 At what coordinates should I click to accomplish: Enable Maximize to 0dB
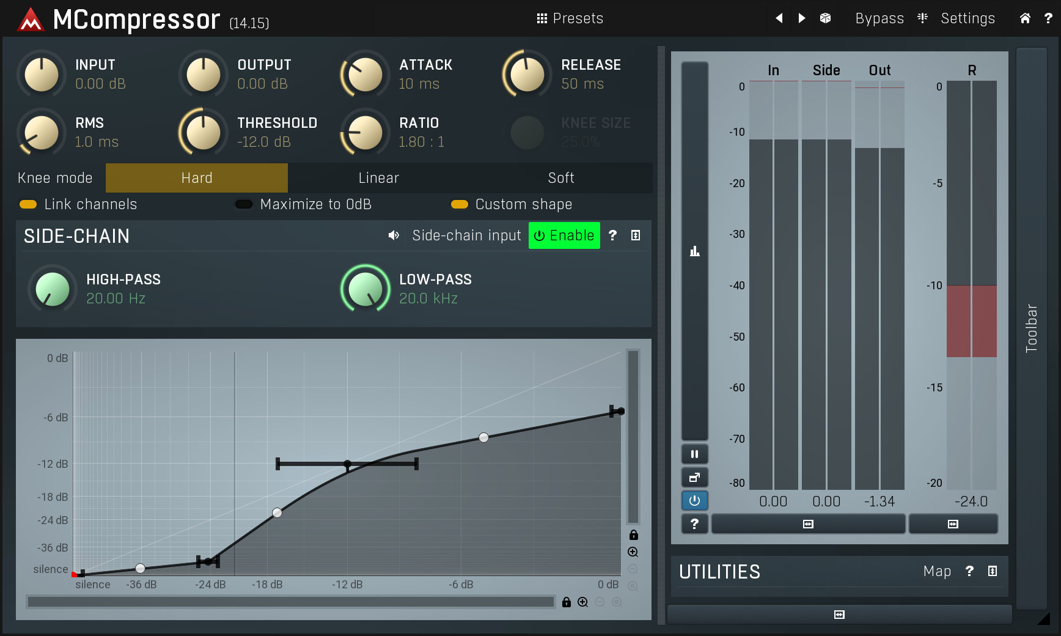(243, 204)
